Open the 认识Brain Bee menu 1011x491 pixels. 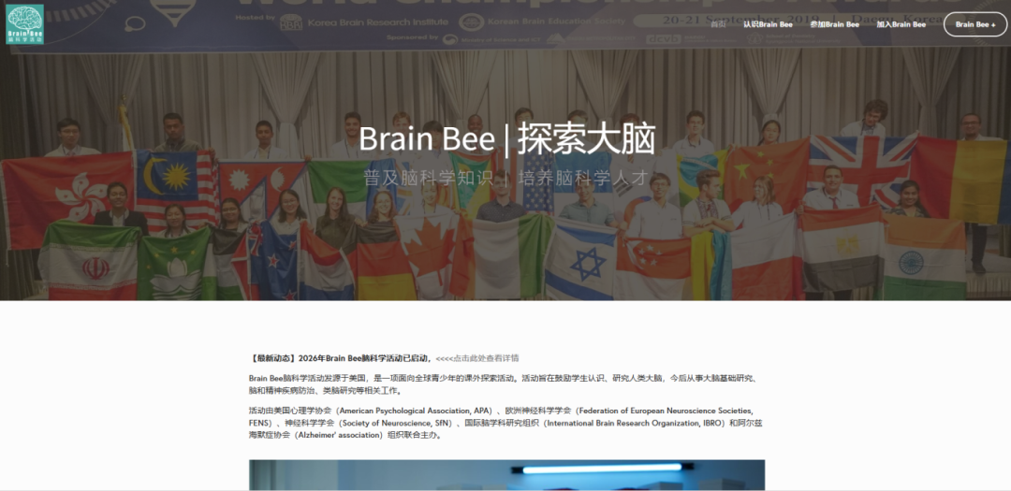pos(768,24)
